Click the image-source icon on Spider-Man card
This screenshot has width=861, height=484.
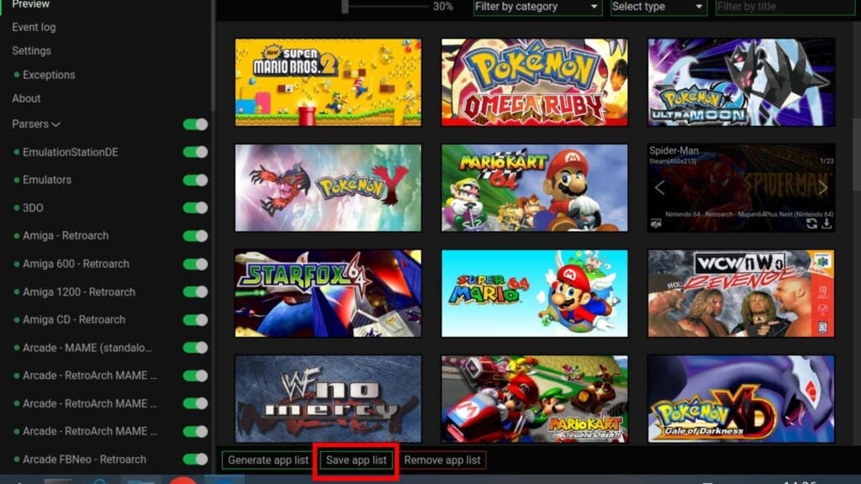click(656, 224)
